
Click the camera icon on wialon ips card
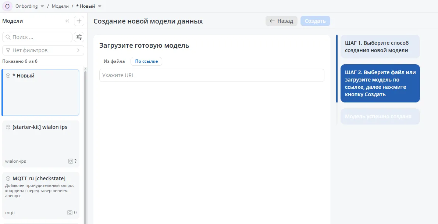click(70, 161)
